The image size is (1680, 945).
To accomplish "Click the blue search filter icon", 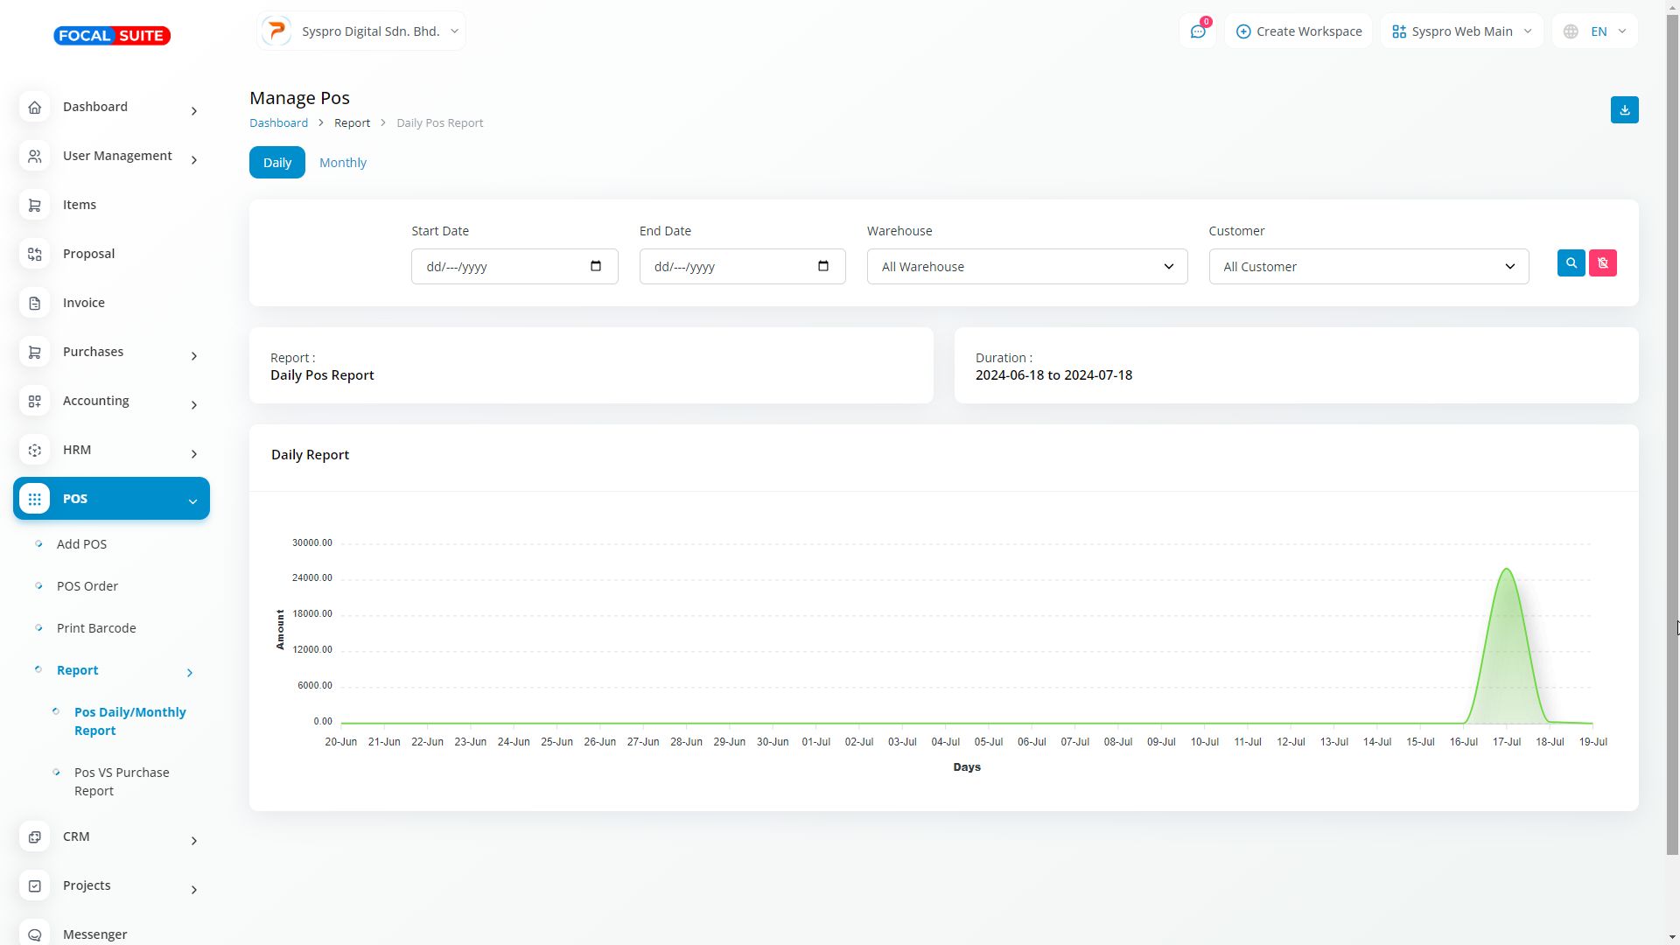I will click(1571, 263).
